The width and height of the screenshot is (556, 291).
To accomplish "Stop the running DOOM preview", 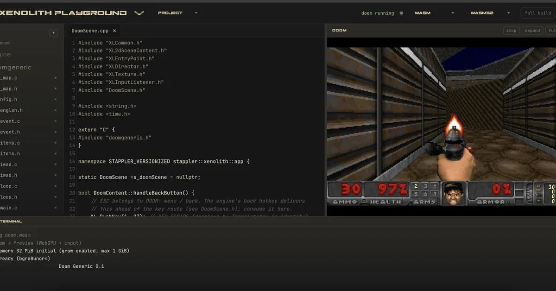I will click(x=511, y=31).
